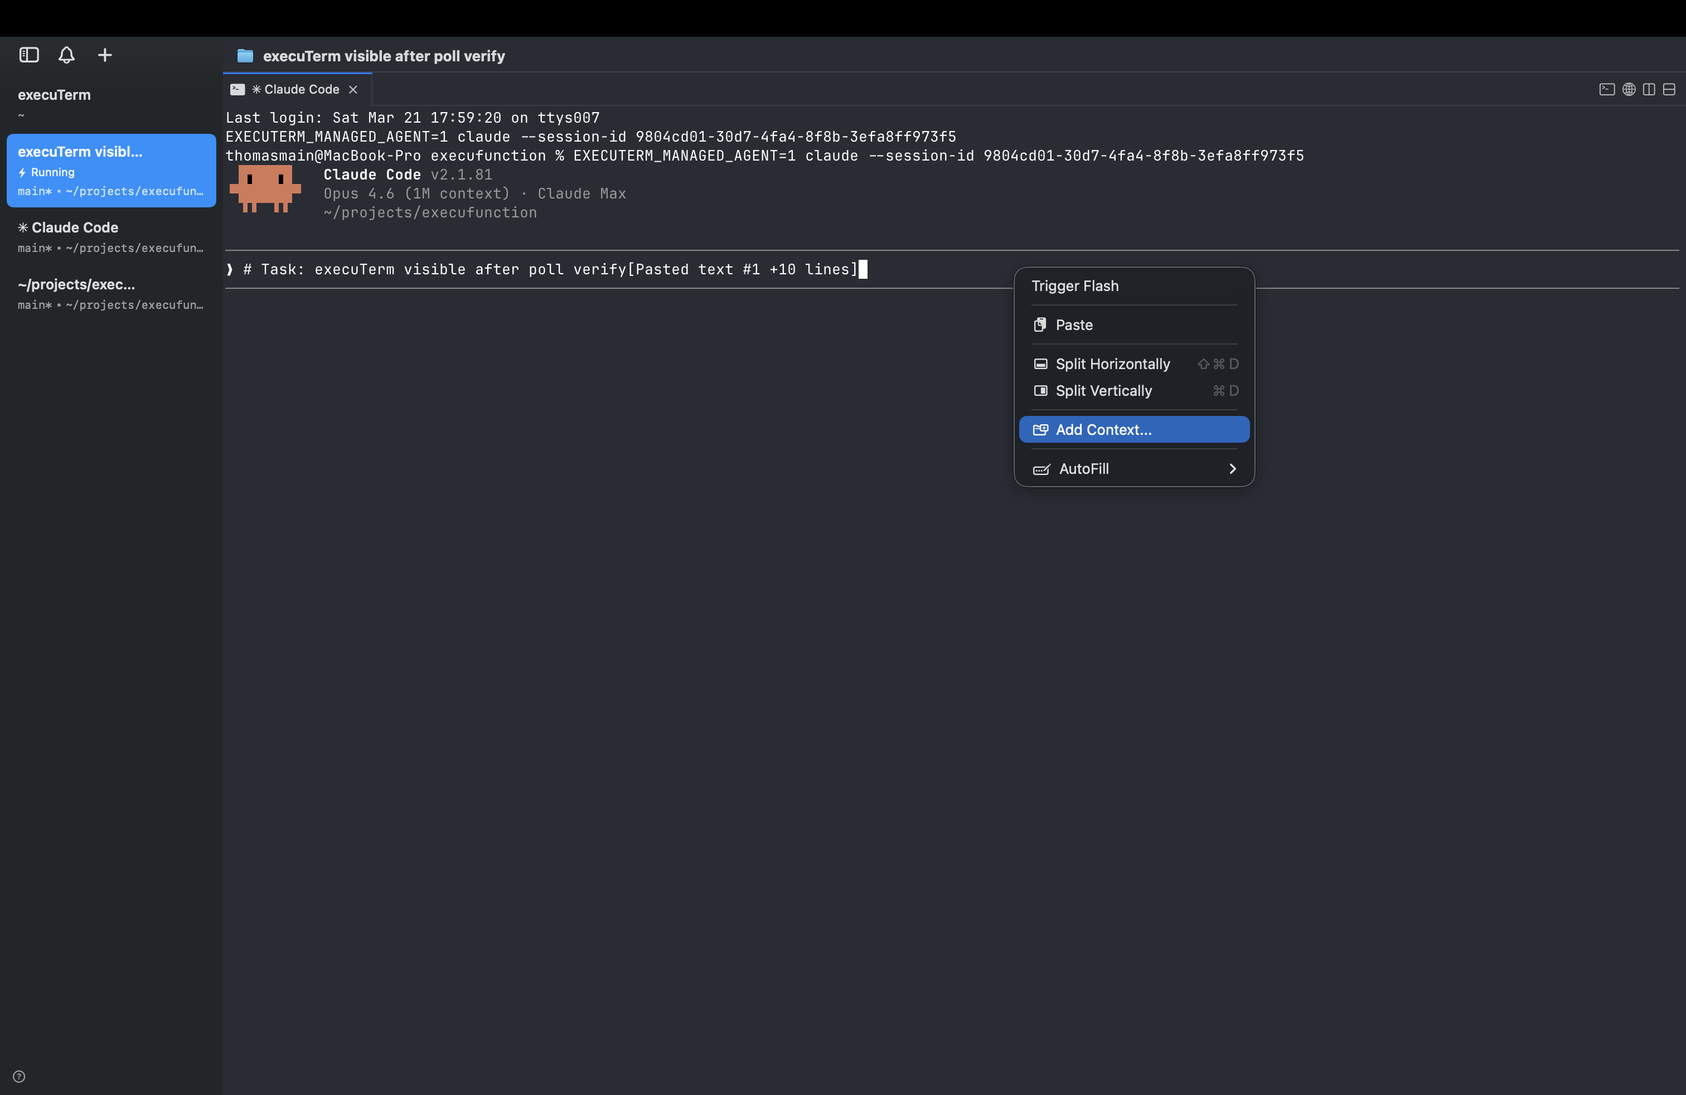
Task: Split view into rows via layout icon
Action: tap(1670, 89)
